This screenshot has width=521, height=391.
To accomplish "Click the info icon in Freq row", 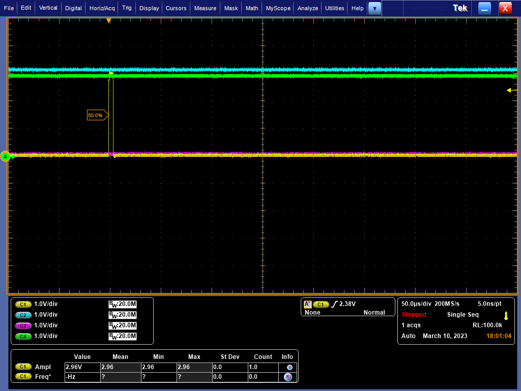I will tap(287, 377).
